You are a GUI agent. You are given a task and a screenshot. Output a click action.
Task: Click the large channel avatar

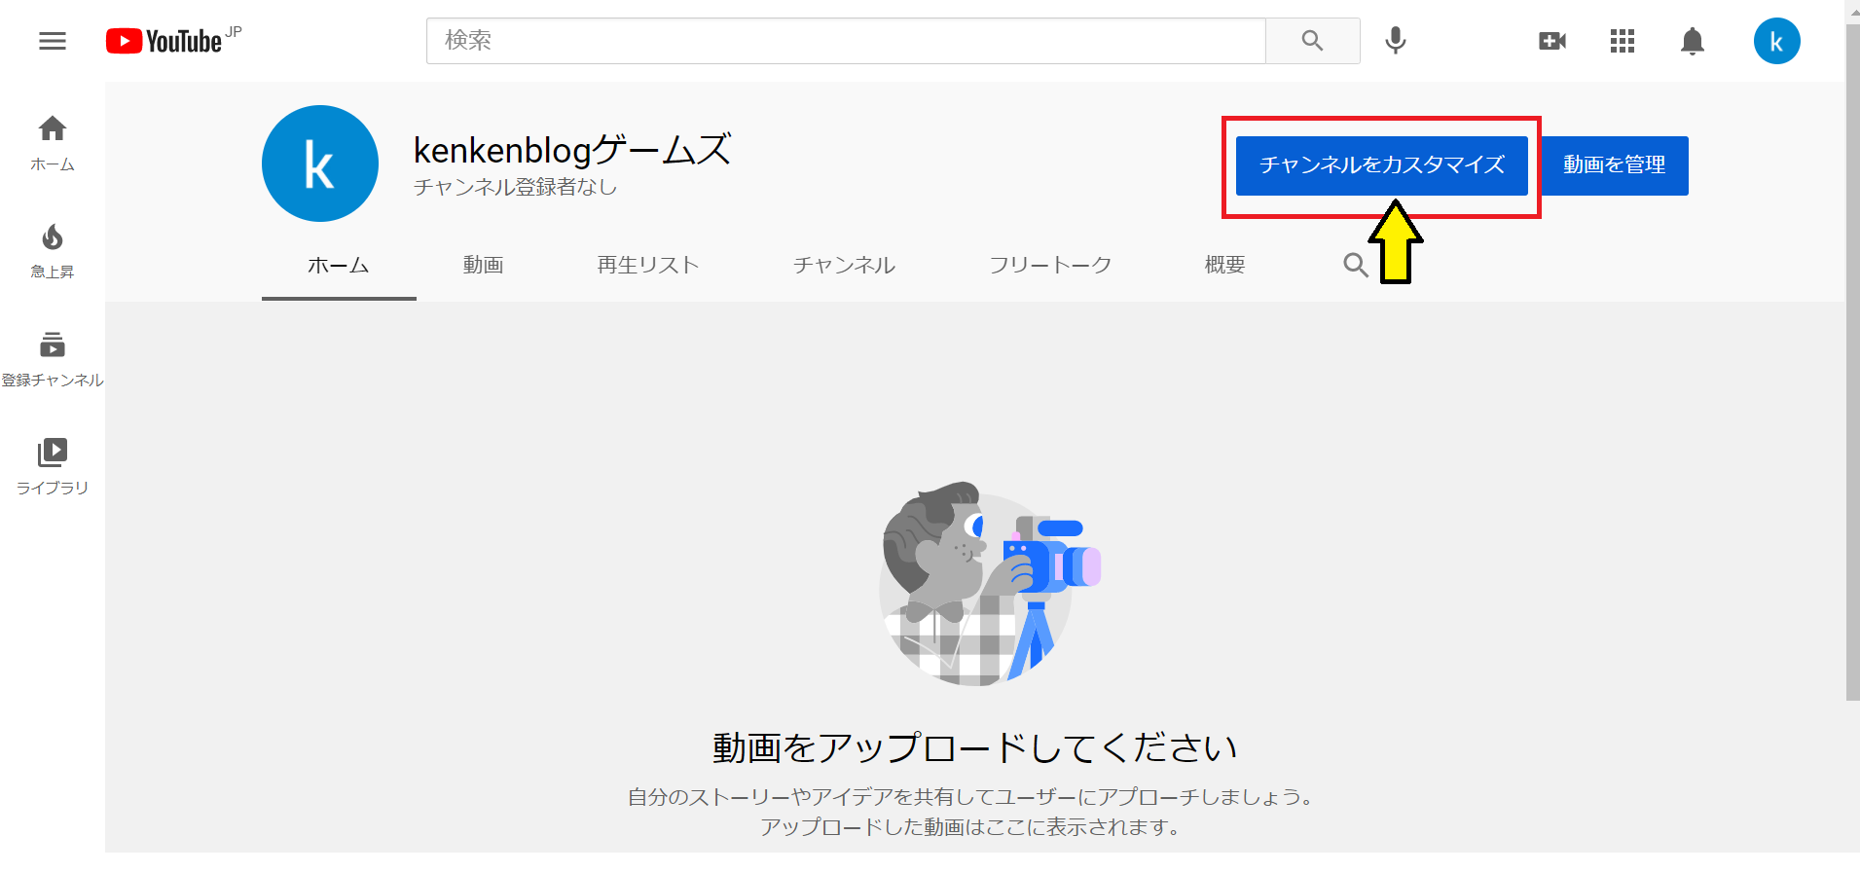coord(319,163)
